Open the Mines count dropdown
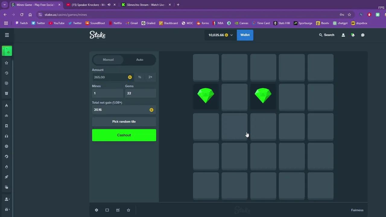 point(107,93)
